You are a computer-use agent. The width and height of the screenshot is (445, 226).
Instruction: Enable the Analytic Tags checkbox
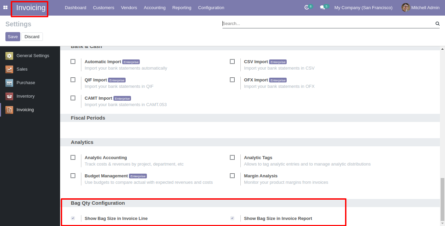(x=232, y=157)
